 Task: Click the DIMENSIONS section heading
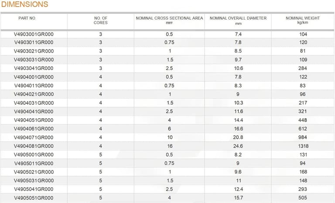coord(24,4)
